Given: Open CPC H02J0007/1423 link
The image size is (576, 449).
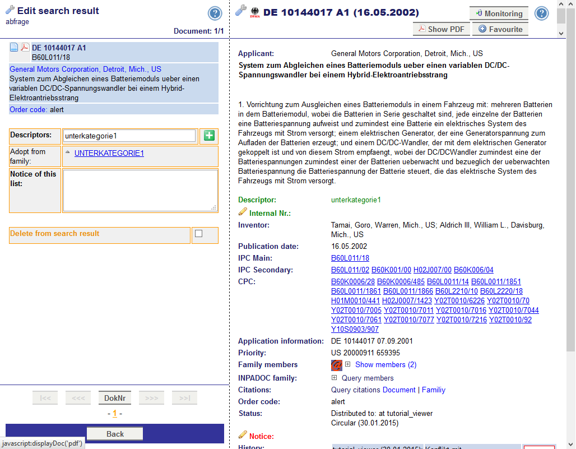Looking at the screenshot, I should tap(407, 300).
